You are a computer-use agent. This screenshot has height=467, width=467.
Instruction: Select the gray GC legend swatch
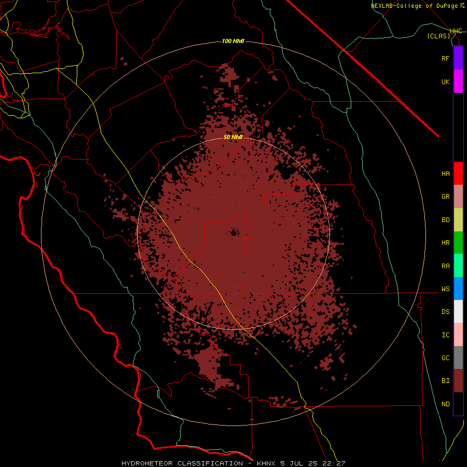click(x=458, y=358)
